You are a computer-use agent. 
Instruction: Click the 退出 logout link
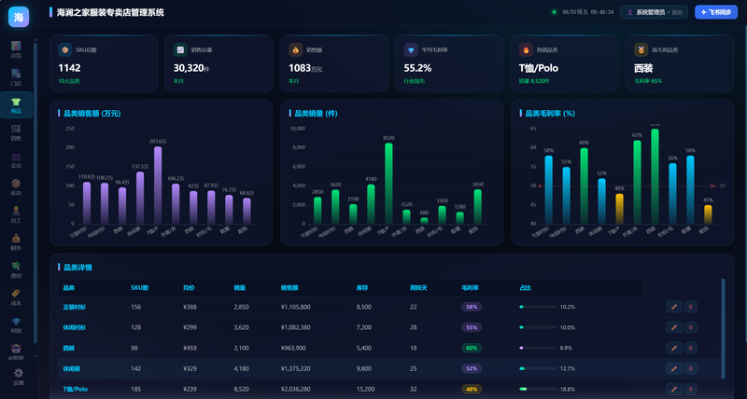point(676,12)
